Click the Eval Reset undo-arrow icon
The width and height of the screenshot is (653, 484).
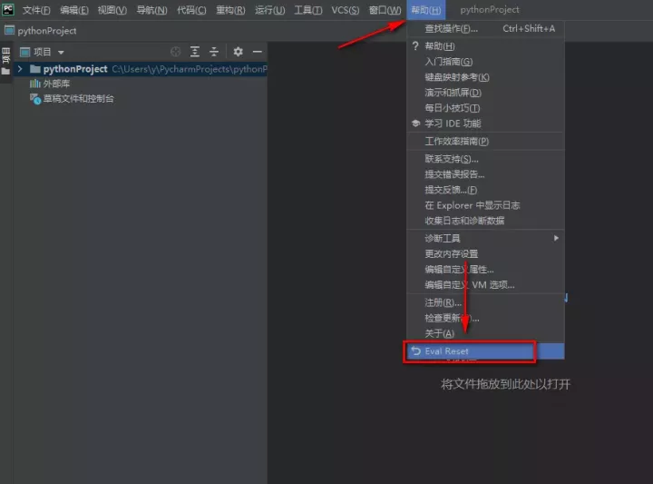click(x=415, y=351)
